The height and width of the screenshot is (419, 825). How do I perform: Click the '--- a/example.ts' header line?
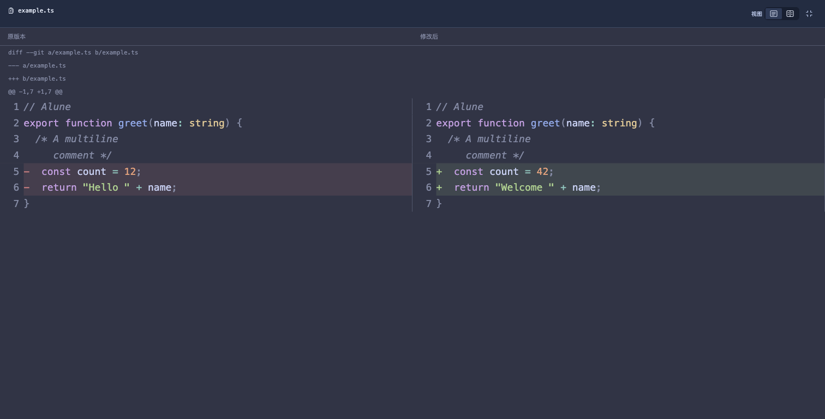click(37, 65)
